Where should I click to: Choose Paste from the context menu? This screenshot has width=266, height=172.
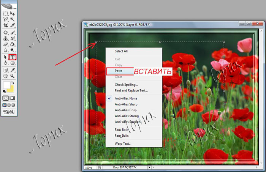(119, 71)
